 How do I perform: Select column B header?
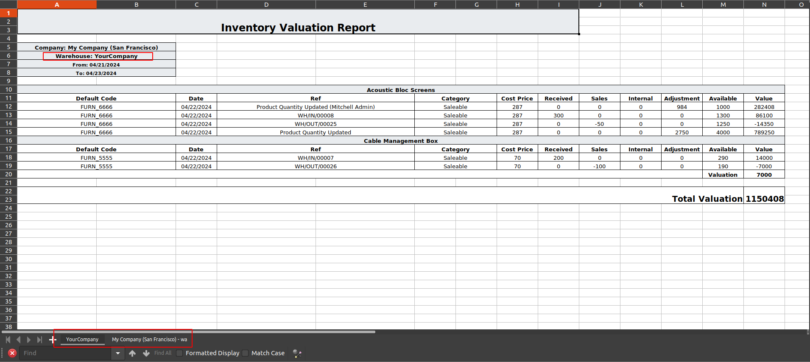(136, 5)
